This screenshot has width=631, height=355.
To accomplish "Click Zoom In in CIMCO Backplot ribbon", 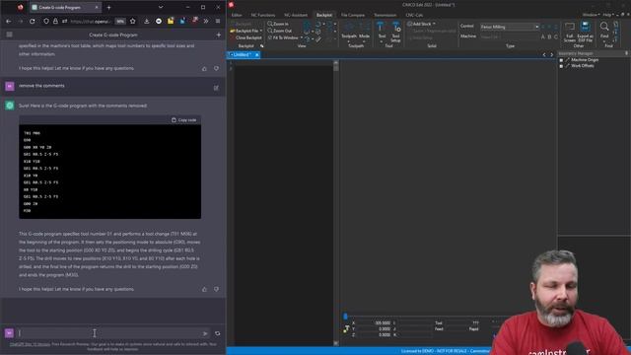I will (x=278, y=24).
